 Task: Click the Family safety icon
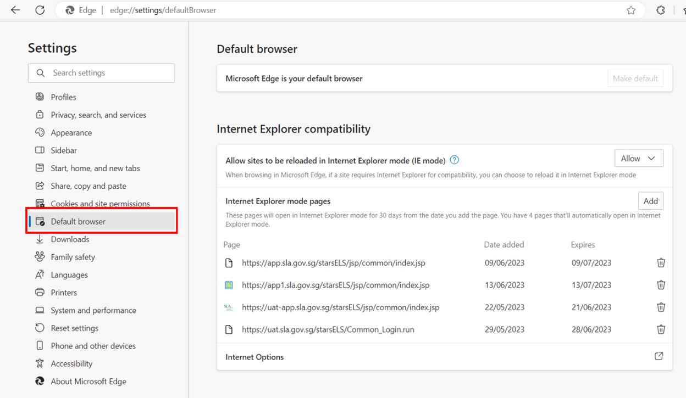pyautogui.click(x=40, y=257)
